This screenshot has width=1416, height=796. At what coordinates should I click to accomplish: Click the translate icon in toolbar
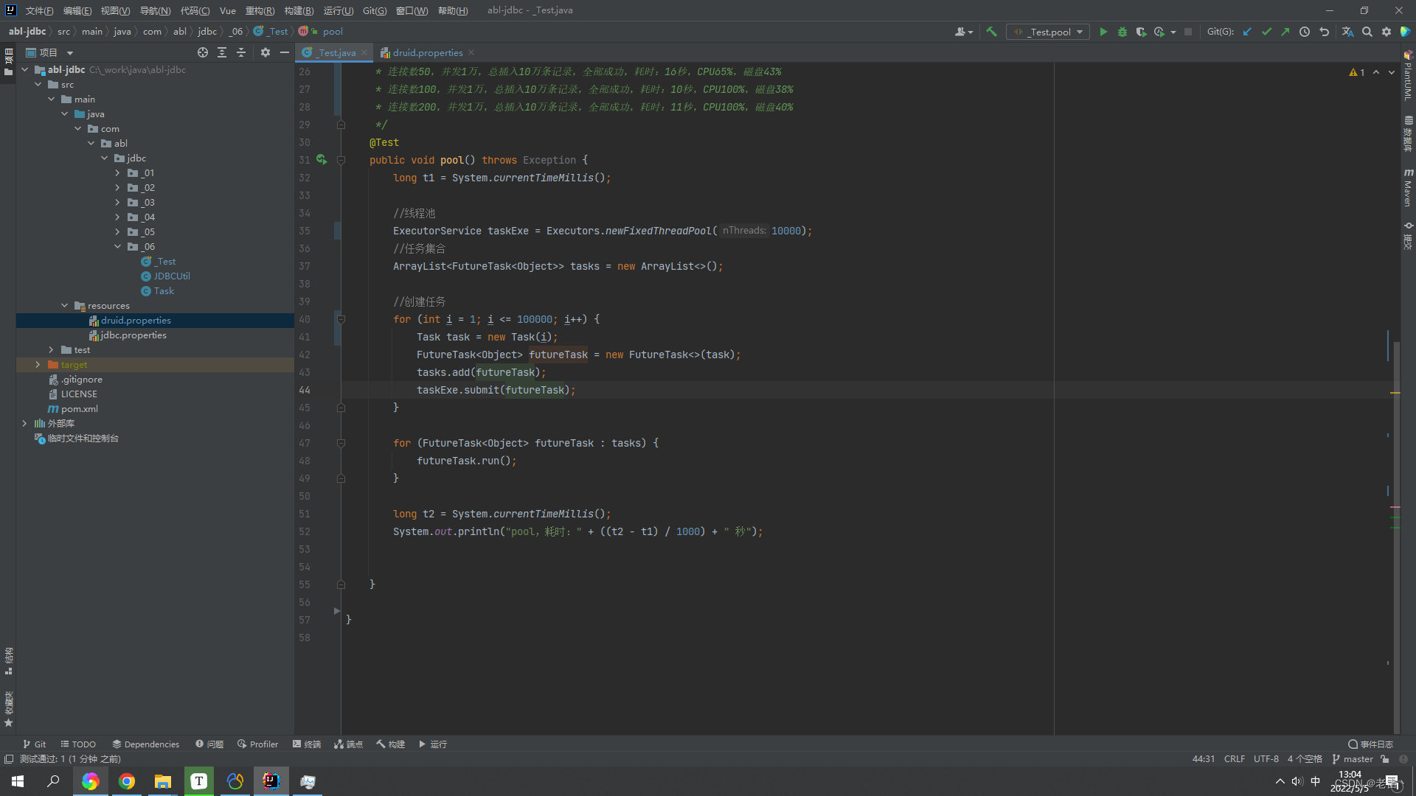coord(1347,32)
